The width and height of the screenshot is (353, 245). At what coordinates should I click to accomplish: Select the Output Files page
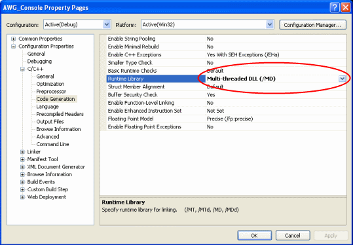[x=50, y=122]
